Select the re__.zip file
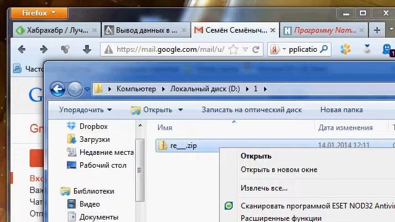Viewport: 395px width, 222px height. pos(183,146)
